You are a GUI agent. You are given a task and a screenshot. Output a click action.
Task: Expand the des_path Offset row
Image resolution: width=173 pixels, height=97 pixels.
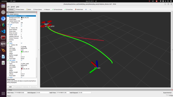click(8, 74)
